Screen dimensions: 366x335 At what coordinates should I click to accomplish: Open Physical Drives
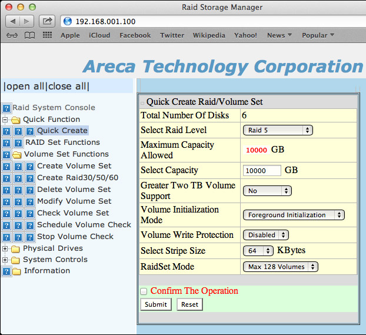pyautogui.click(x=53, y=248)
